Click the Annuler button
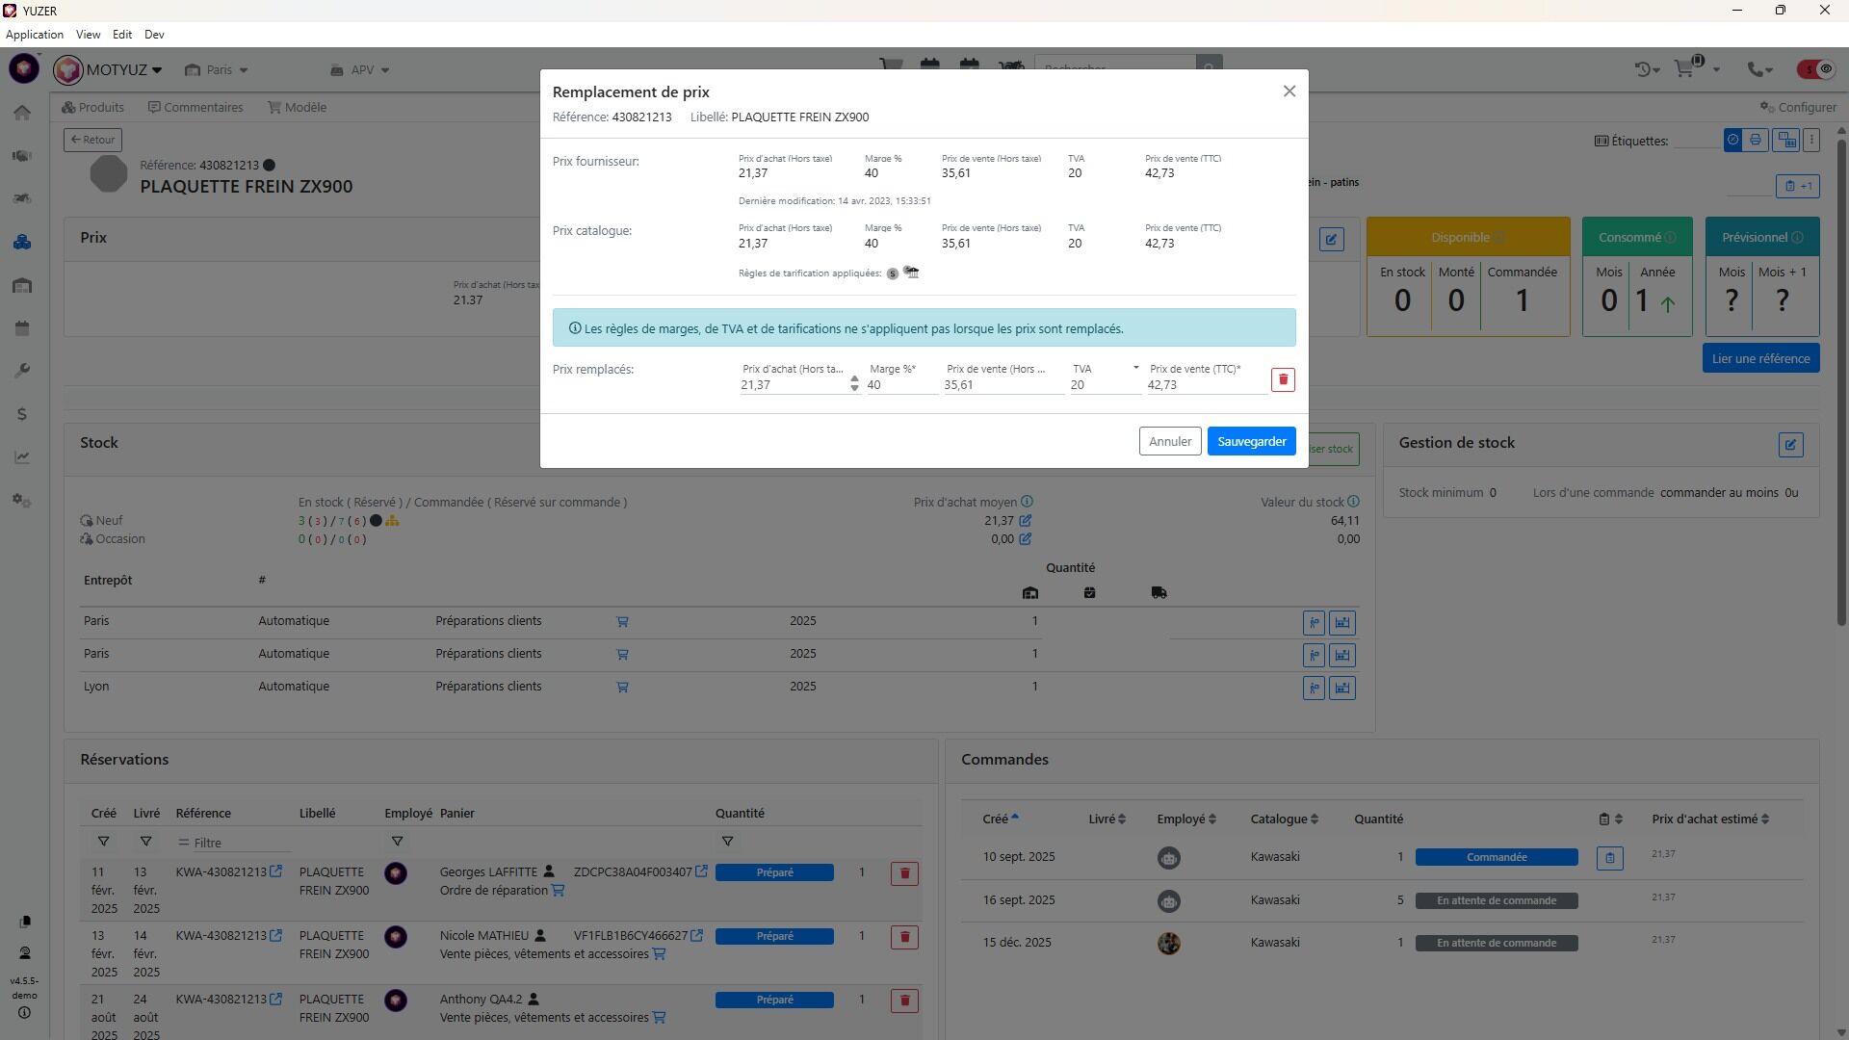This screenshot has height=1040, width=1849. coord(1169,442)
